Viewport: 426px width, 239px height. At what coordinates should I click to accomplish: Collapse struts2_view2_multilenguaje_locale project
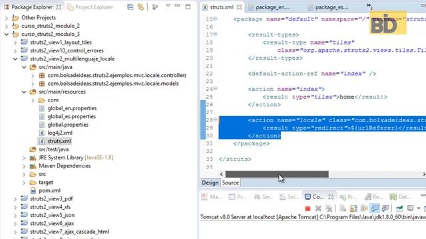15,59
